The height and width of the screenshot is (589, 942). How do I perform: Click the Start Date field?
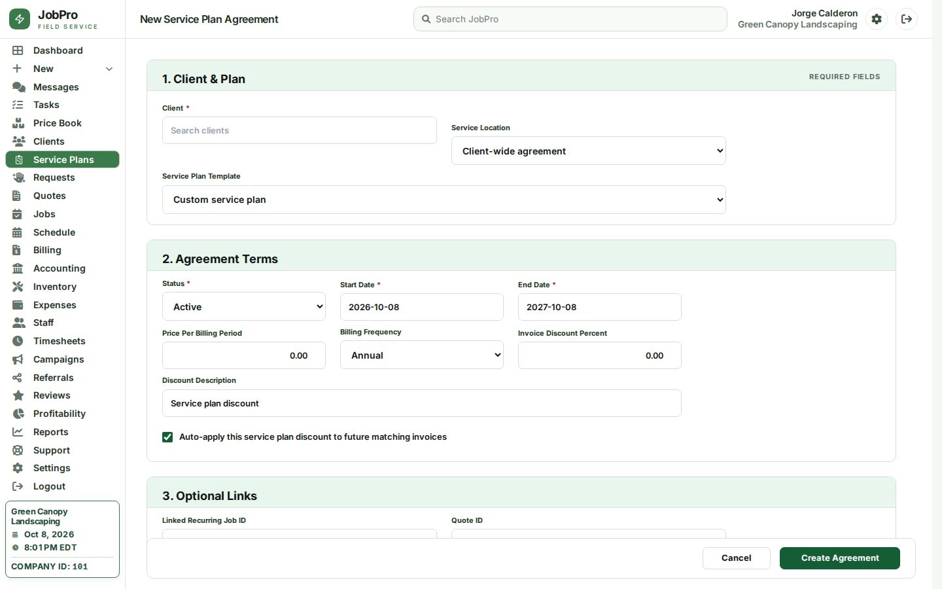[422, 307]
